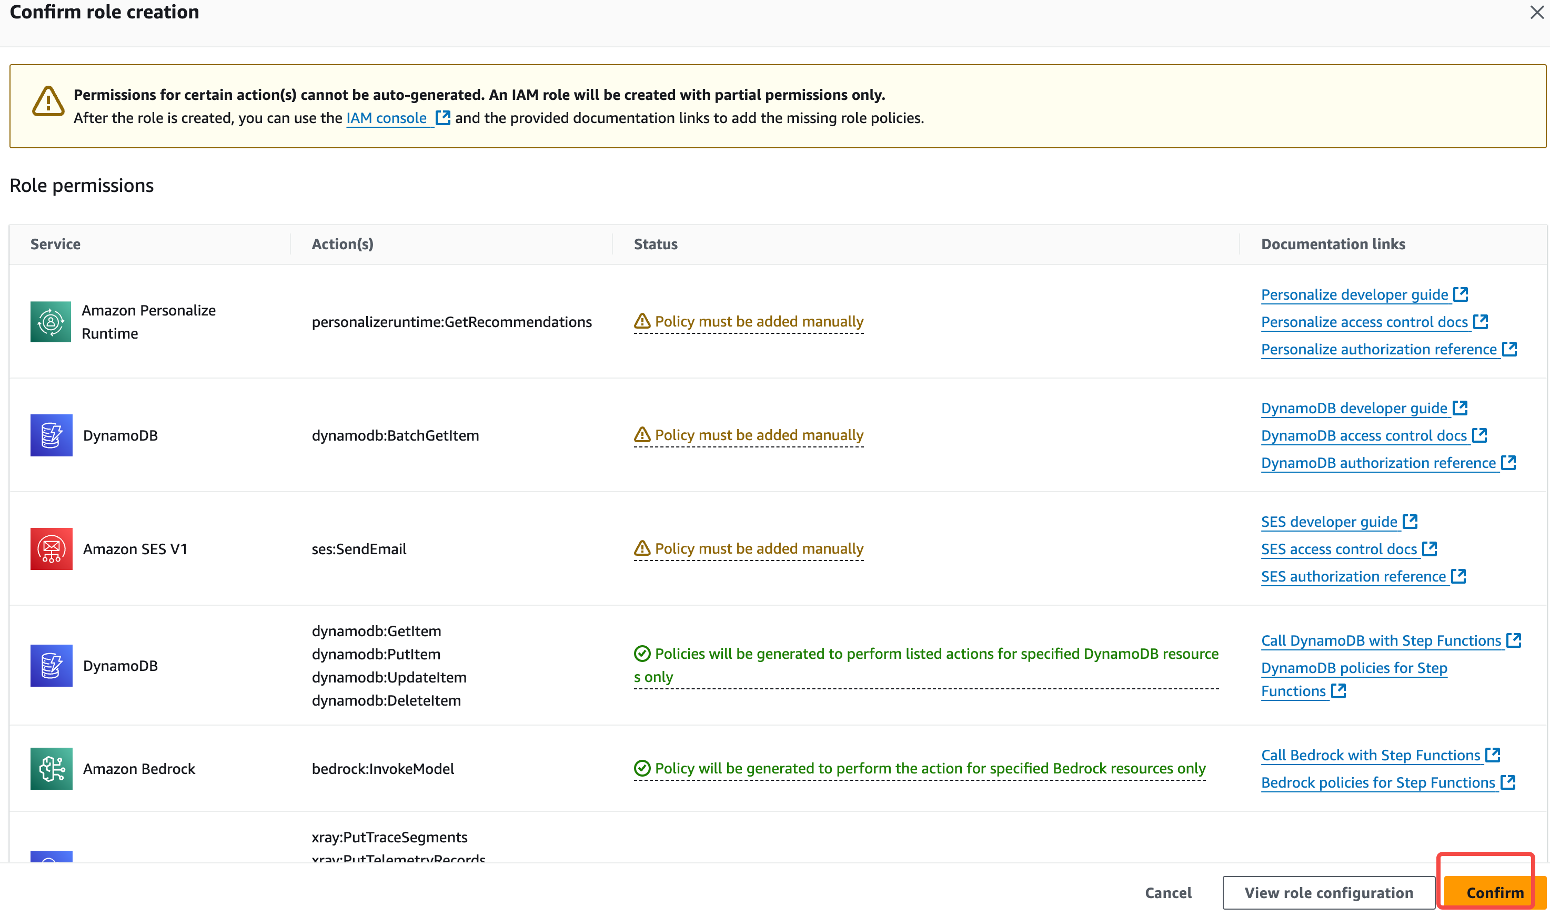1550x917 pixels.
Task: Click external icon after DynamoDB authorization reference
Action: [x=1508, y=463]
